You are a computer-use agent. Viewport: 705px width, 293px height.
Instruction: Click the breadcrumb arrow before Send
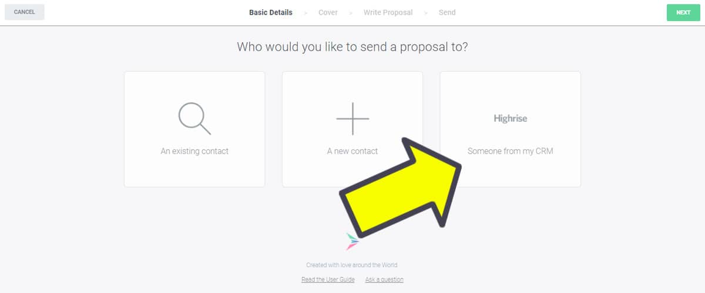click(426, 12)
